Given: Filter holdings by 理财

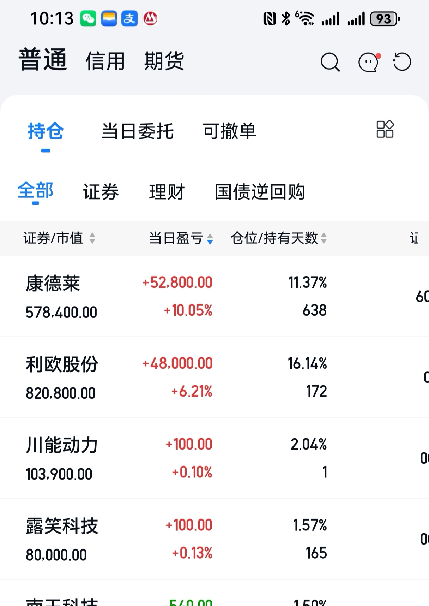Looking at the screenshot, I should (167, 192).
